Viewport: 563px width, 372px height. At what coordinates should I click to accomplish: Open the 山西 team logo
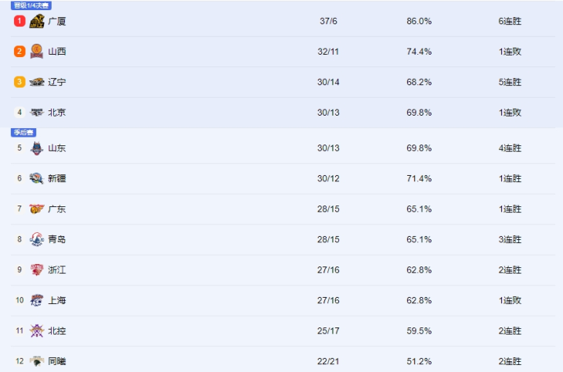pos(37,52)
